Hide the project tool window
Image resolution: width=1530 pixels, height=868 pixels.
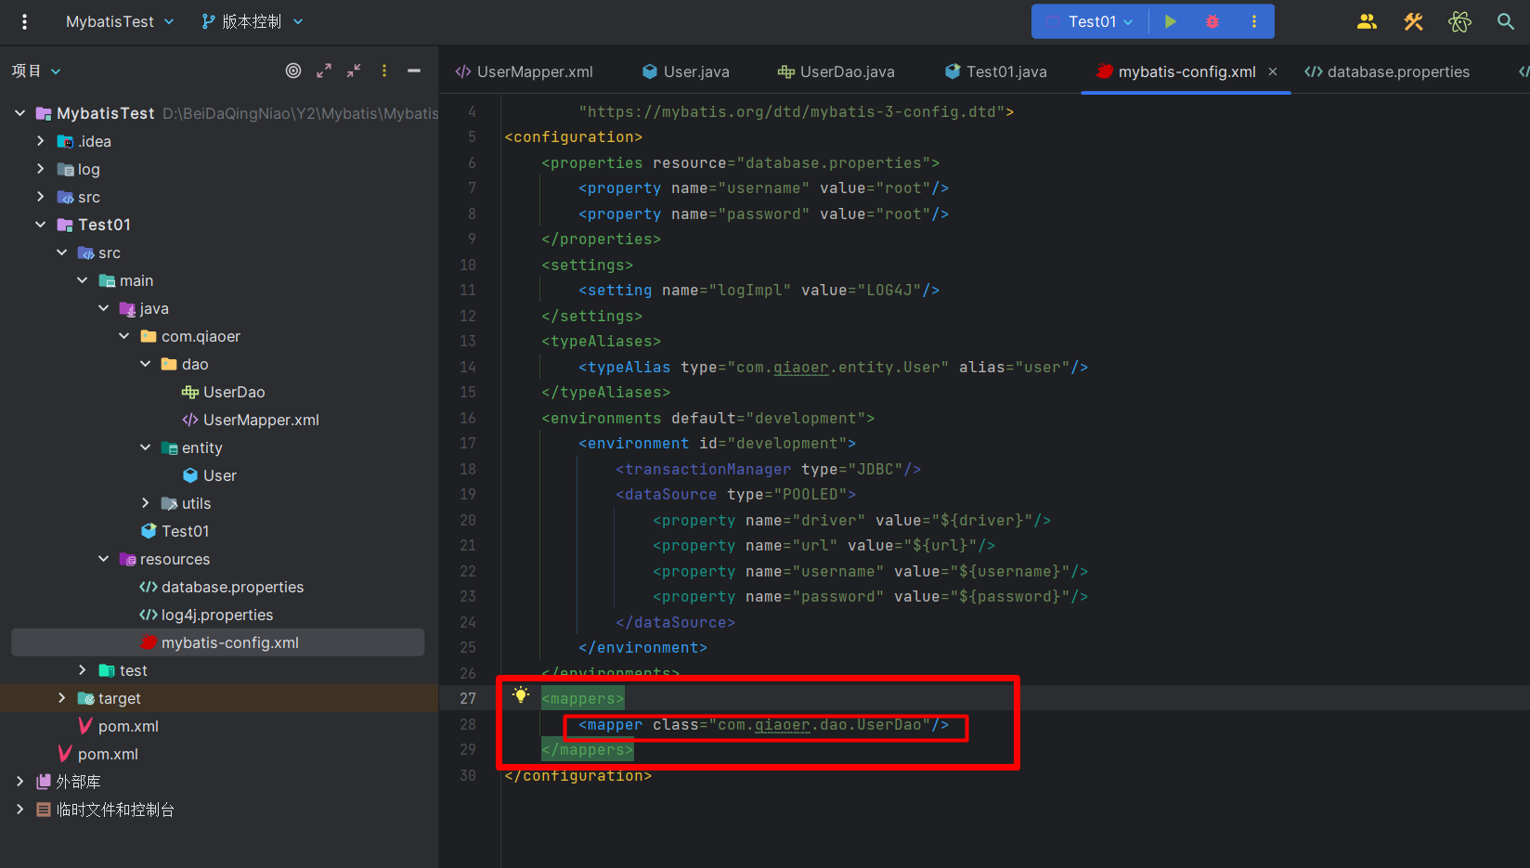414,71
